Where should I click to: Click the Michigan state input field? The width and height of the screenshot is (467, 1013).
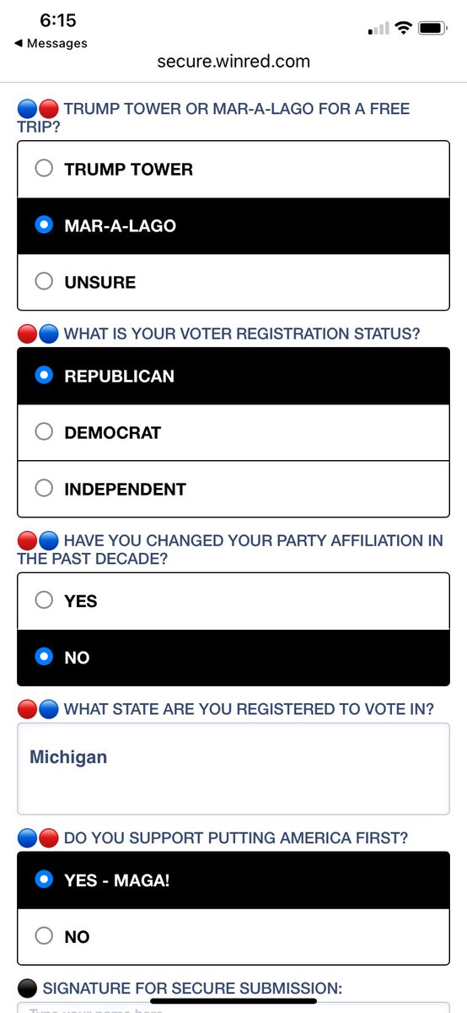click(x=233, y=768)
